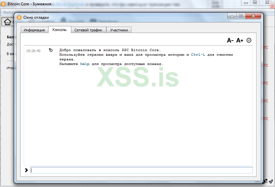Focus the RPC command input field

click(x=141, y=170)
